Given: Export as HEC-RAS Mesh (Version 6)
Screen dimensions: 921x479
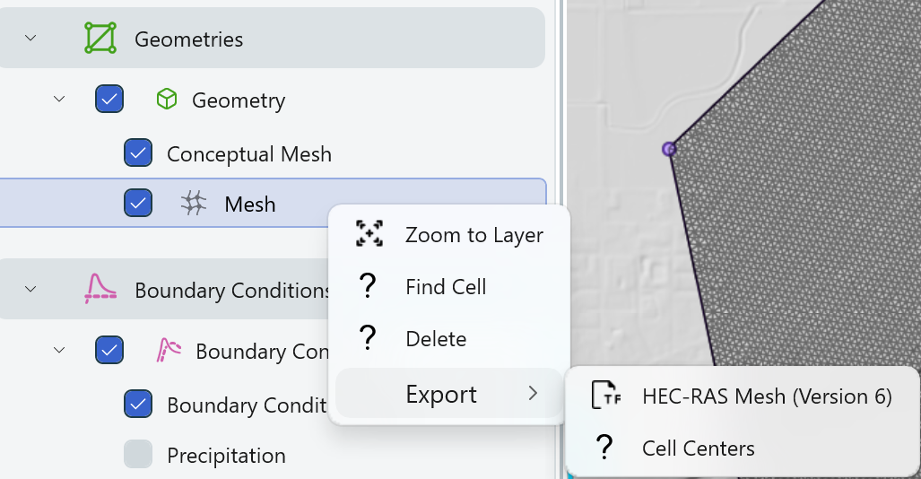Looking at the screenshot, I should click(767, 396).
